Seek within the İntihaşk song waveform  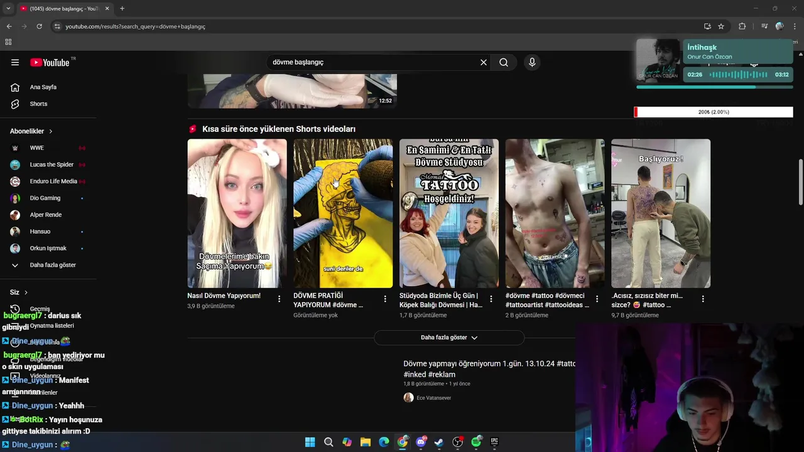pyautogui.click(x=739, y=75)
